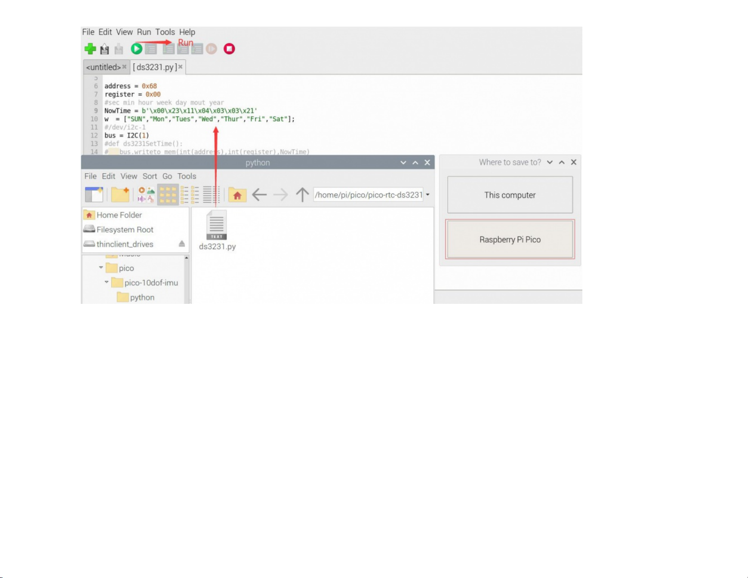The height and width of the screenshot is (578, 748).
Task: Maximize the python file manager window
Action: point(415,162)
